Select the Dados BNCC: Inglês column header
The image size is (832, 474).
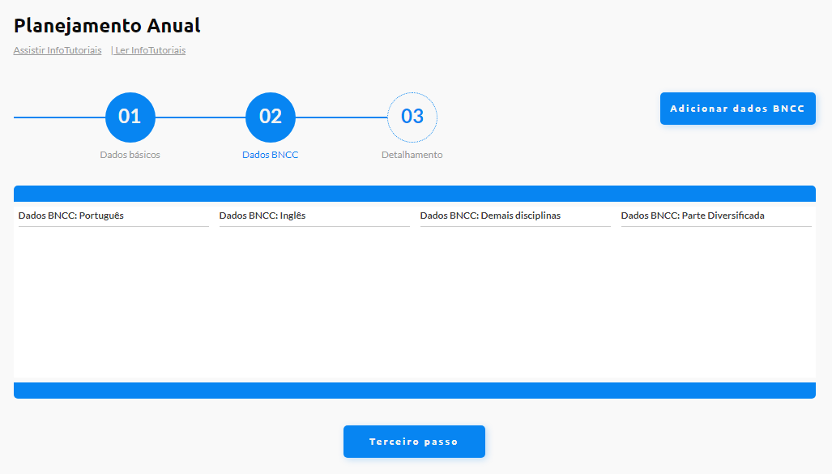pos(262,216)
